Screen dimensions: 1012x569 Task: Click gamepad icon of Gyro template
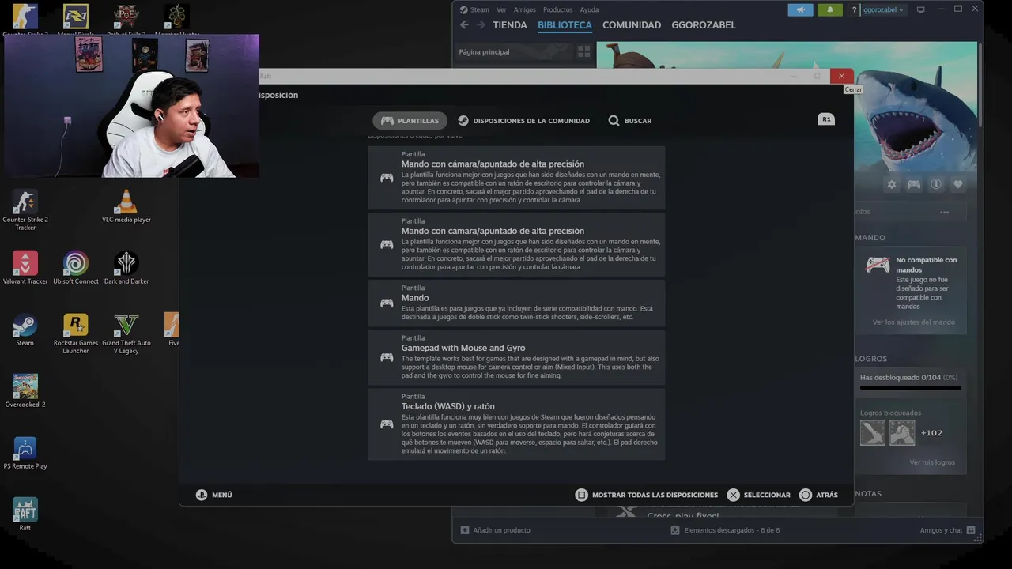[387, 357]
